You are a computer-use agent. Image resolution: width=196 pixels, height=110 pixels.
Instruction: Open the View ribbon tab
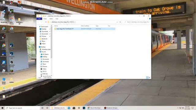click(x=57, y=19)
